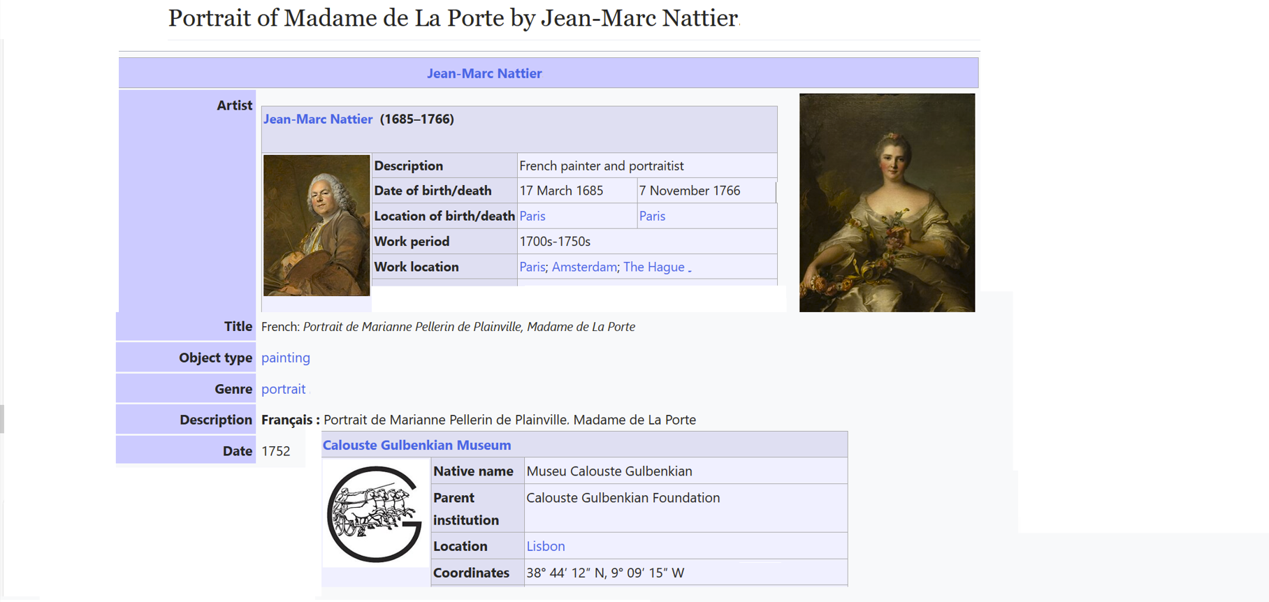Click the Genre row label
The height and width of the screenshot is (602, 1269).
[x=233, y=389]
